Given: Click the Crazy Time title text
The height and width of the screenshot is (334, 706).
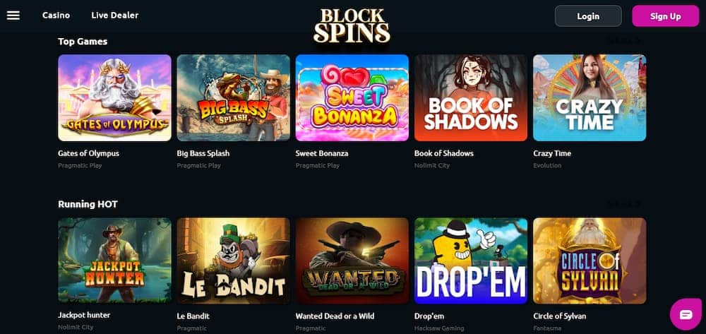Looking at the screenshot, I should [552, 153].
